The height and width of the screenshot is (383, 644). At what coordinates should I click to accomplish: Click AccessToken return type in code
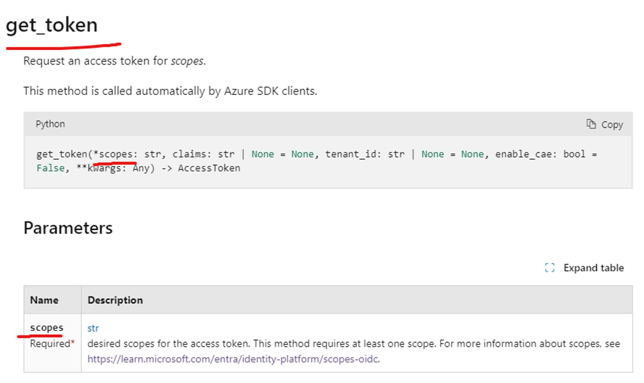(x=209, y=168)
